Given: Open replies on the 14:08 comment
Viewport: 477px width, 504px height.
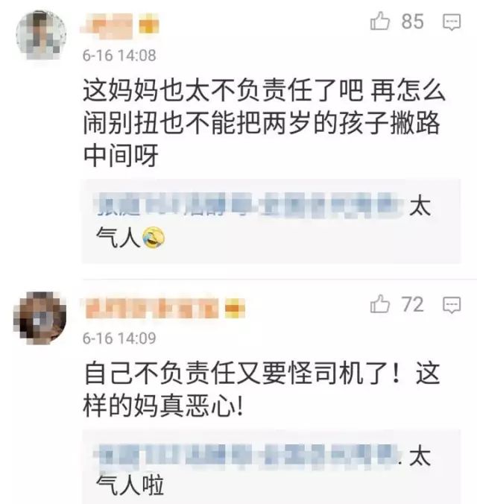Looking at the screenshot, I should (x=452, y=22).
